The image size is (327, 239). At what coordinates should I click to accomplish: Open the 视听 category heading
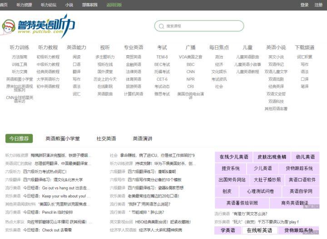pos(105,48)
